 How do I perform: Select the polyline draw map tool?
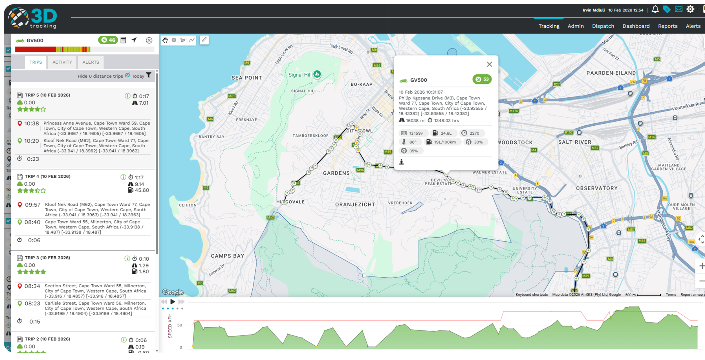[192, 40]
